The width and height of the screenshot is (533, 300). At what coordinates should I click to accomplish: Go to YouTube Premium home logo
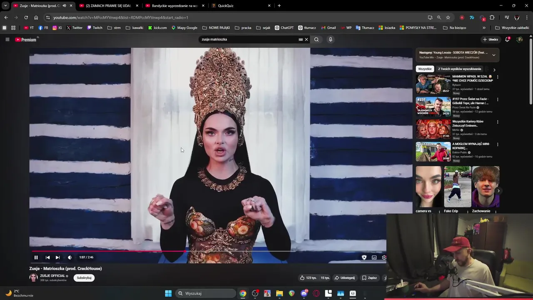point(26,40)
